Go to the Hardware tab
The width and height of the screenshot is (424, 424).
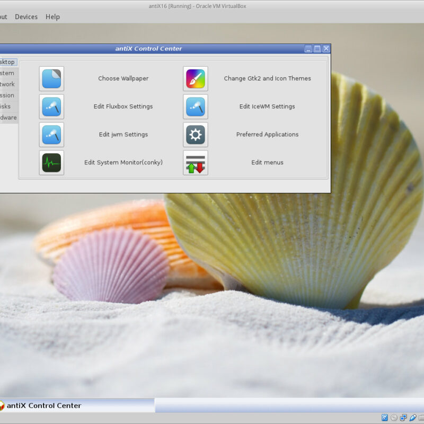[8, 118]
